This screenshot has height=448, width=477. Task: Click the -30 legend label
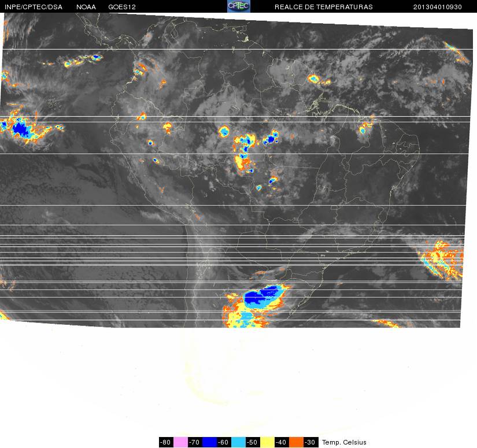click(311, 442)
